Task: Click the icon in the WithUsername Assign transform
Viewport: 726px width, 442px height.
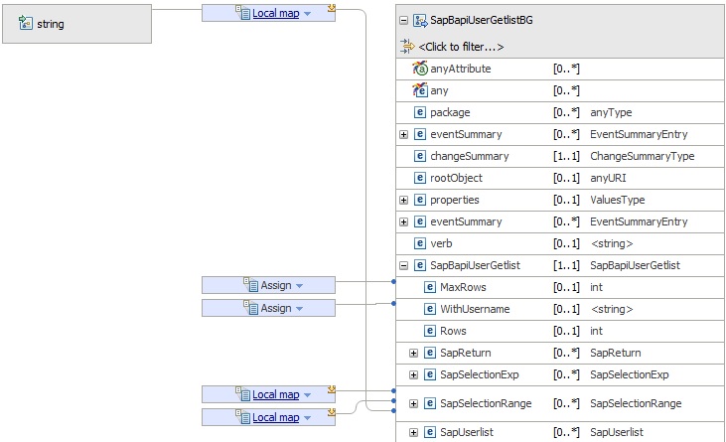Action: (x=251, y=307)
